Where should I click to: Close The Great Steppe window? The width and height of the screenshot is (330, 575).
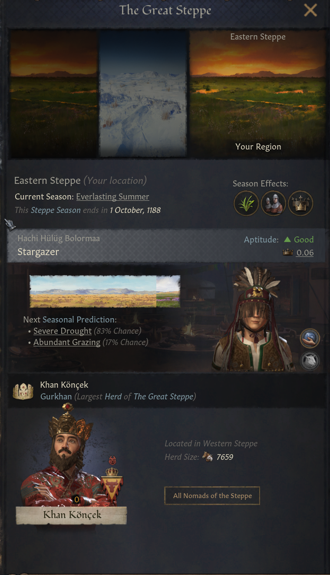(310, 10)
